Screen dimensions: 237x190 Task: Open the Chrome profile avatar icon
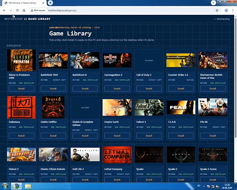[x=226, y=10]
